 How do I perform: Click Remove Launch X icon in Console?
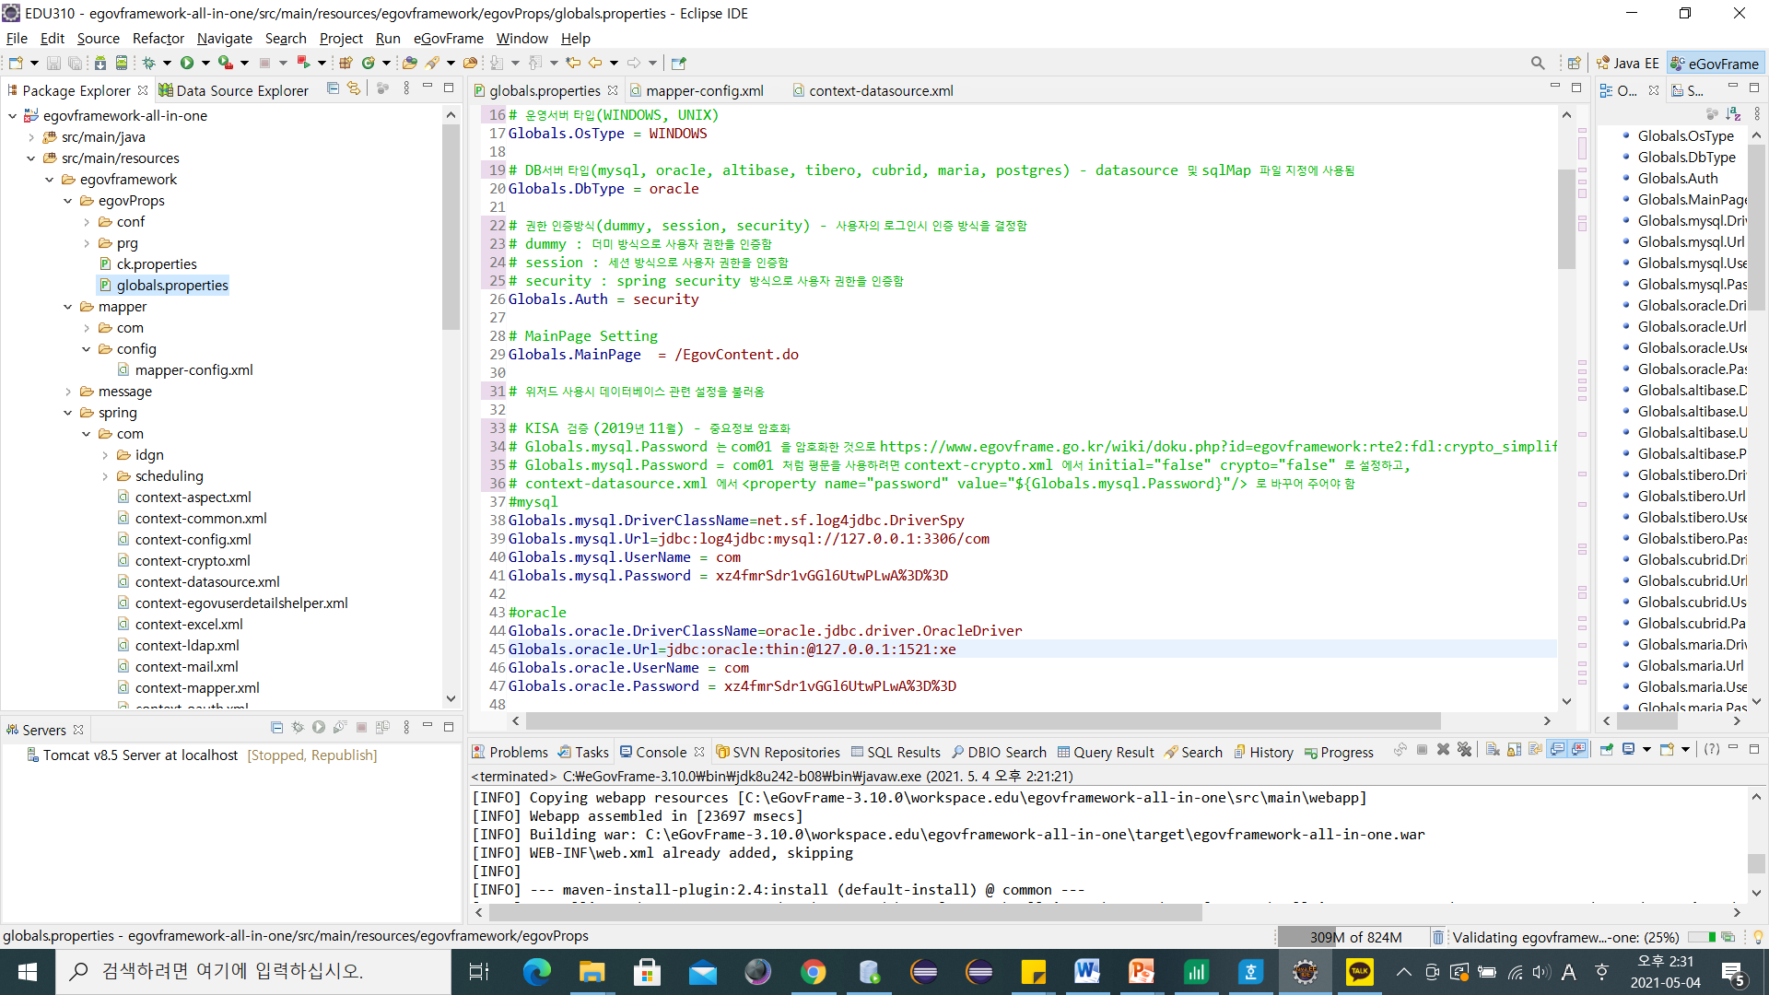(x=1444, y=750)
